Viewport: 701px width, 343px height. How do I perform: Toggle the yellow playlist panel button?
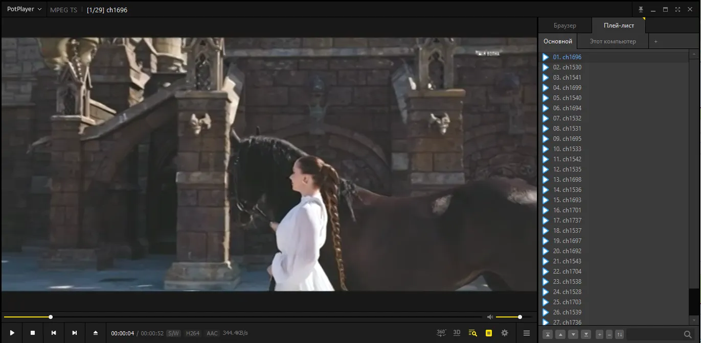(x=489, y=333)
